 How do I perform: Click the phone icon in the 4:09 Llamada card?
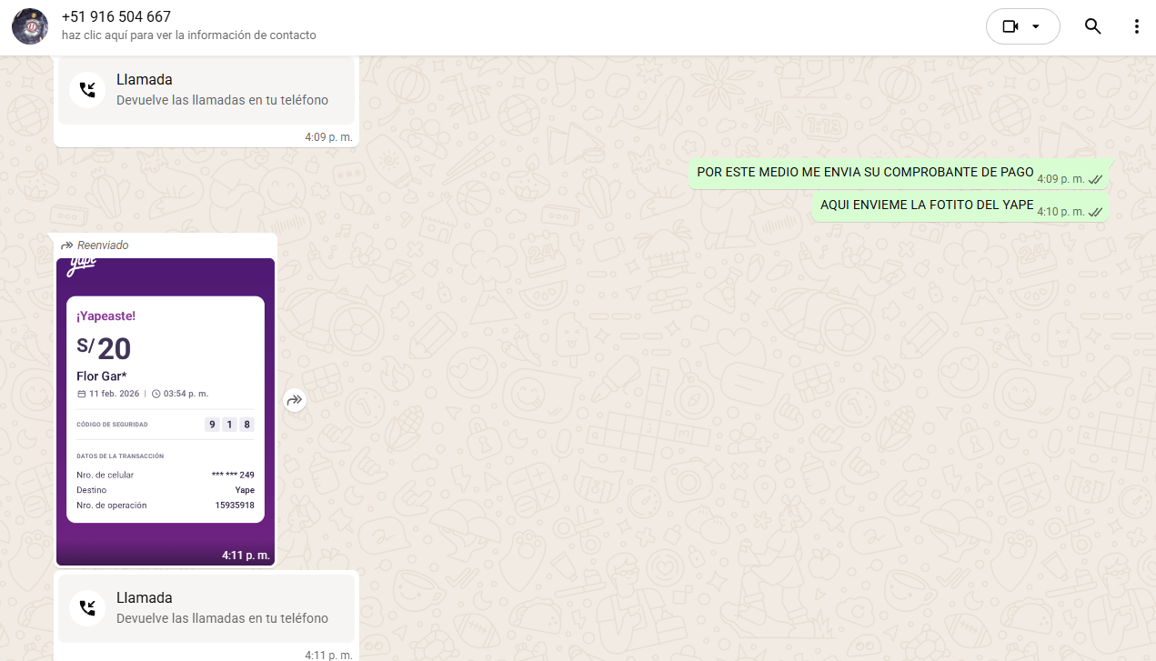87,89
